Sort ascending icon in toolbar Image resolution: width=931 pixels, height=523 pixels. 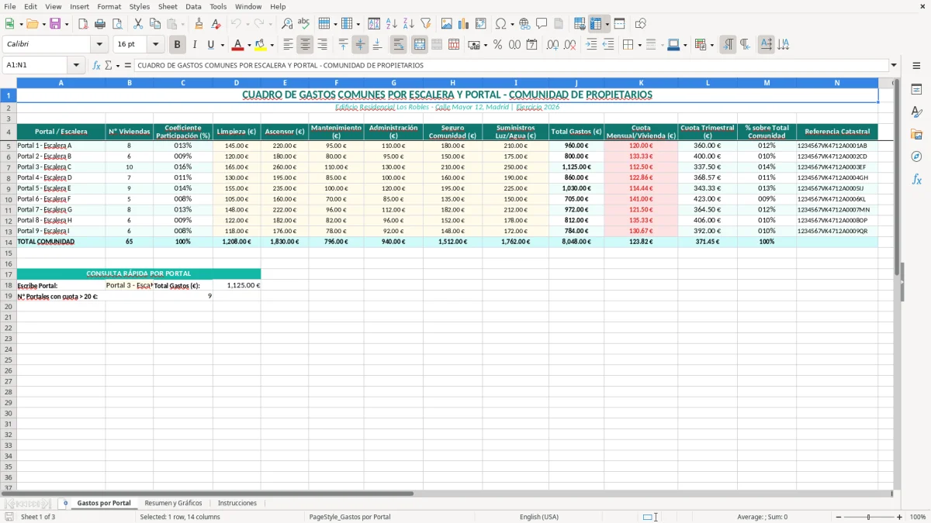click(392, 24)
